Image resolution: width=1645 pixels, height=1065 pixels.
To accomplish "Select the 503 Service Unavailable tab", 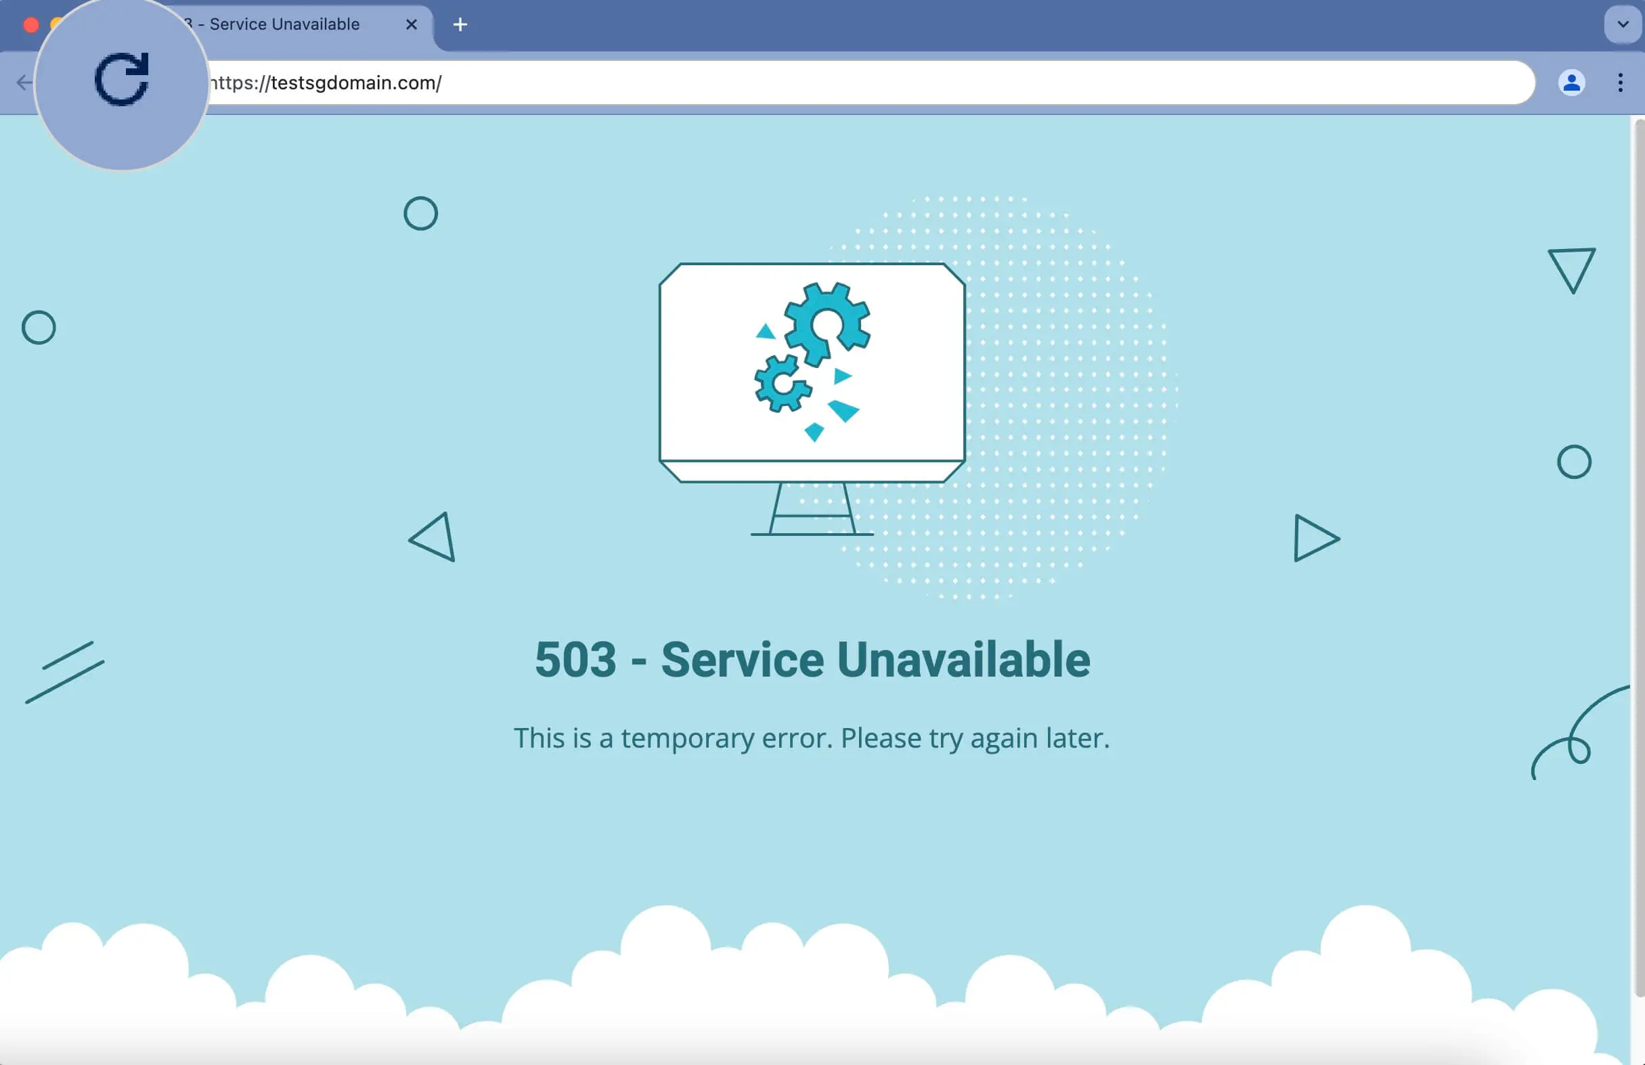I will click(x=276, y=24).
